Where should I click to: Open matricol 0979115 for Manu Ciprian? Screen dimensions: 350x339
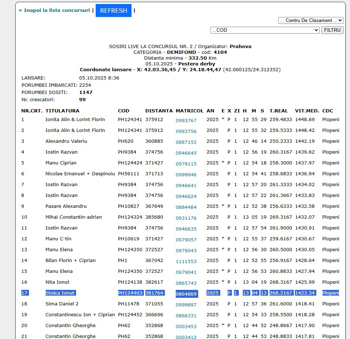tap(186, 164)
